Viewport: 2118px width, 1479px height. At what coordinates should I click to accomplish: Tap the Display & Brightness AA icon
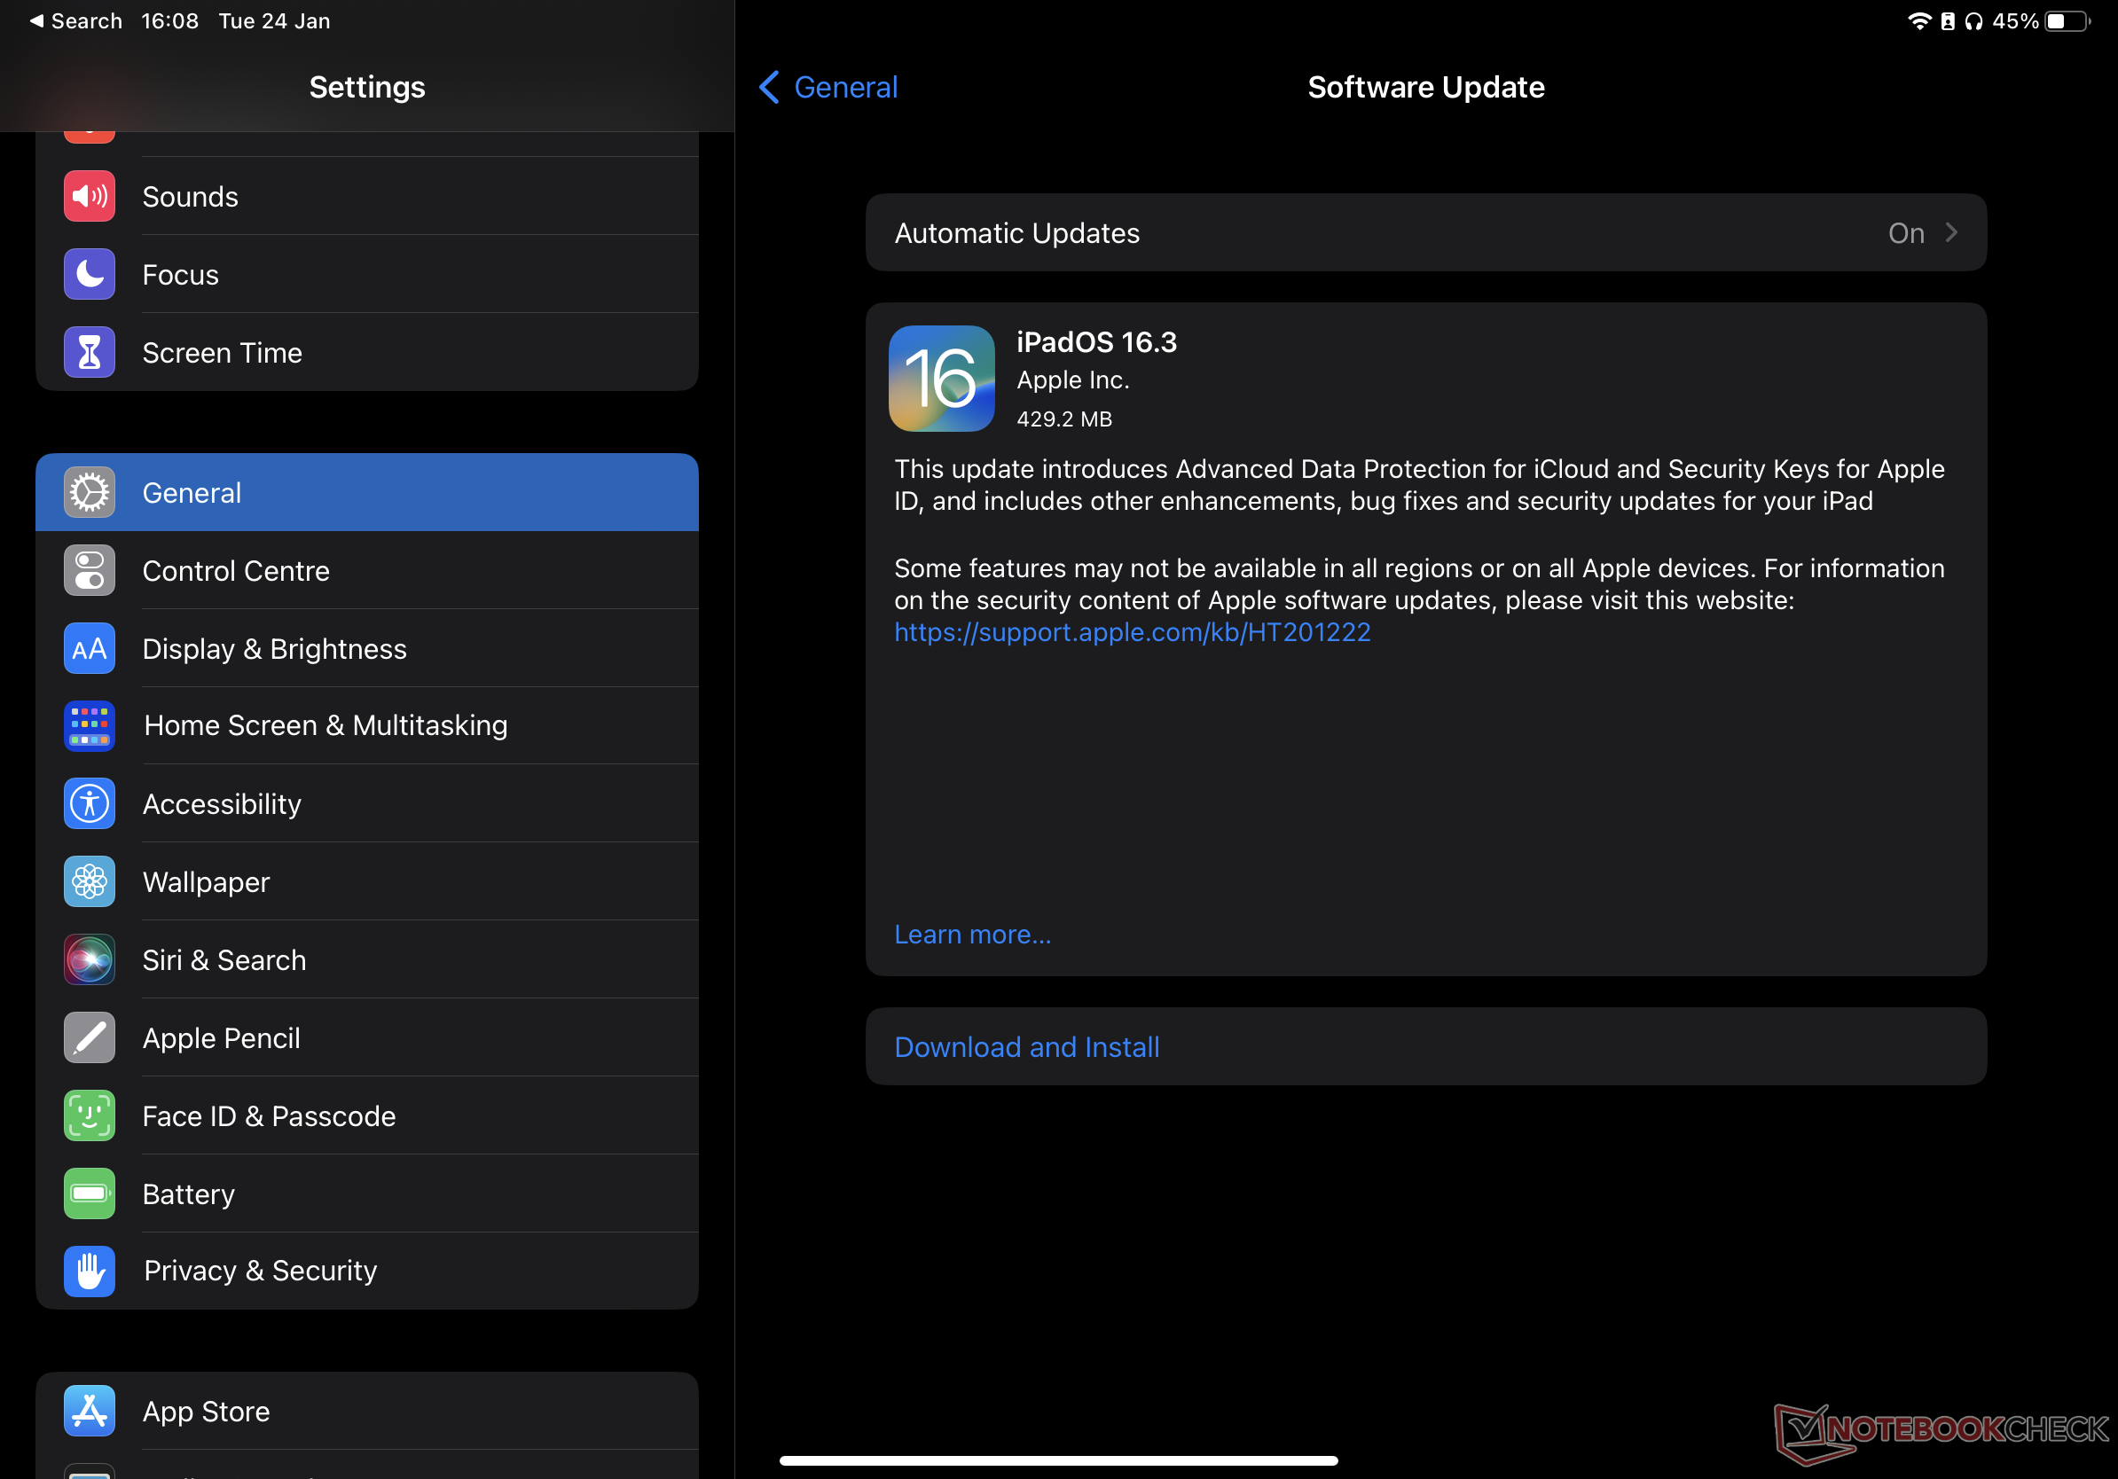(90, 648)
